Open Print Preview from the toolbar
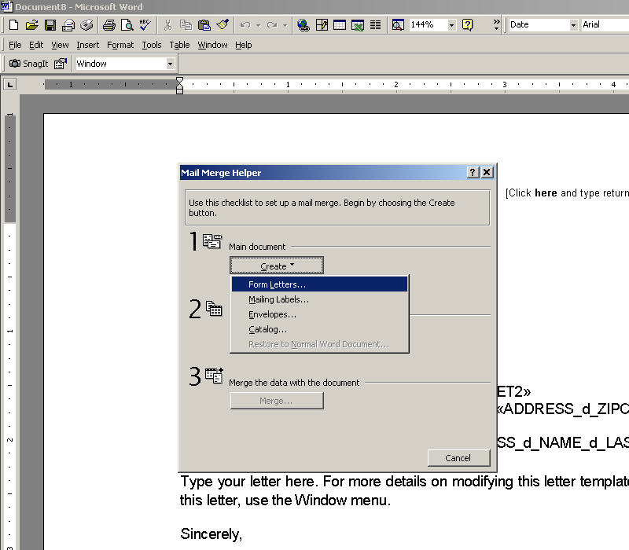The width and height of the screenshot is (629, 550). point(127,25)
